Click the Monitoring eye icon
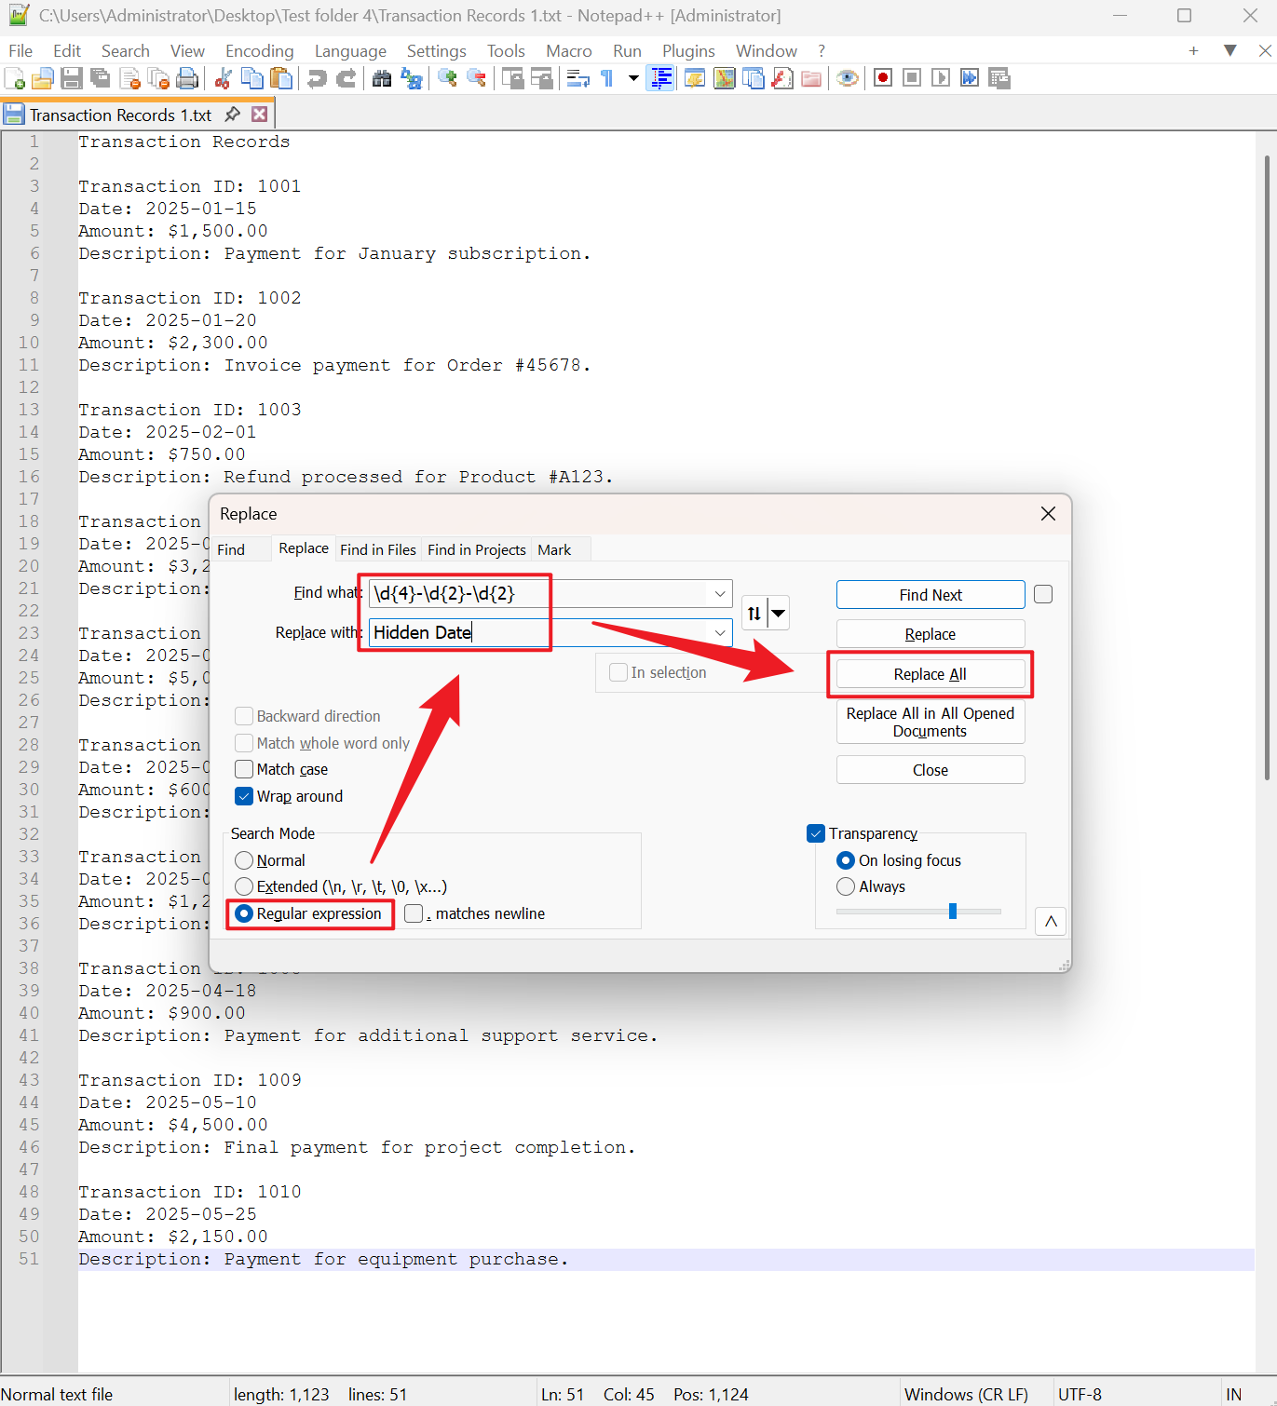1277x1406 pixels. (x=847, y=79)
